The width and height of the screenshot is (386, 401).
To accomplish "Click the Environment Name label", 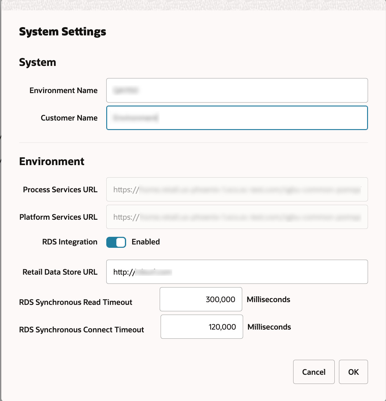I will tap(64, 91).
